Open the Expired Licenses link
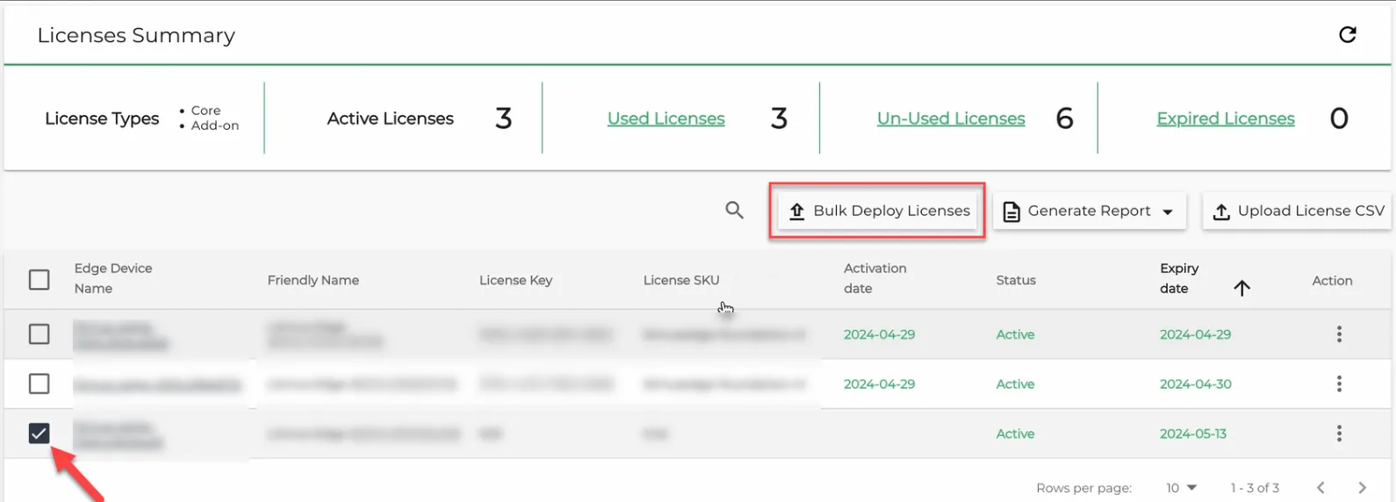Image resolution: width=1396 pixels, height=502 pixels. click(1226, 118)
